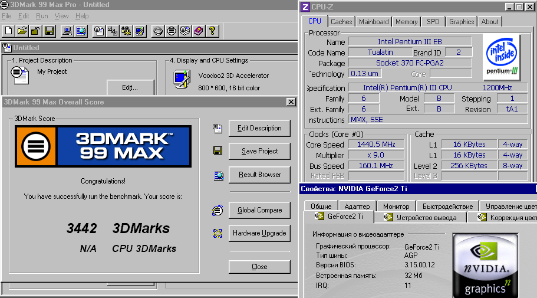Open the Edit menu in 3DMark
The width and height of the screenshot is (537, 298).
click(24, 16)
